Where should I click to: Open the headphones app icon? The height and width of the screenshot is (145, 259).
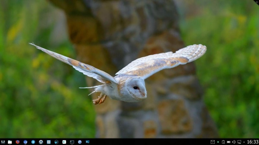tap(41, 142)
